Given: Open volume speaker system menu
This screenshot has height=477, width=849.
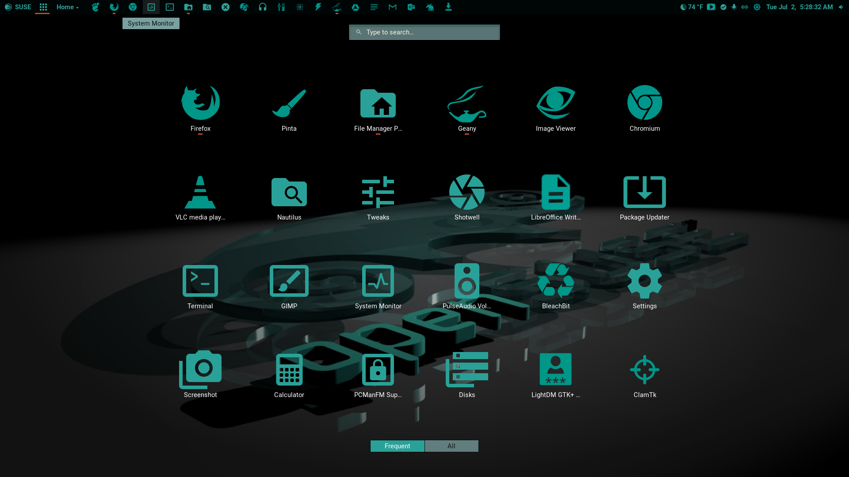Looking at the screenshot, I should (x=841, y=7).
